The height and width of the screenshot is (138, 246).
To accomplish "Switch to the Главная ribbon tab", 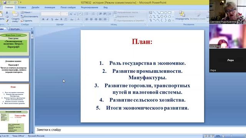I will point(9,7).
